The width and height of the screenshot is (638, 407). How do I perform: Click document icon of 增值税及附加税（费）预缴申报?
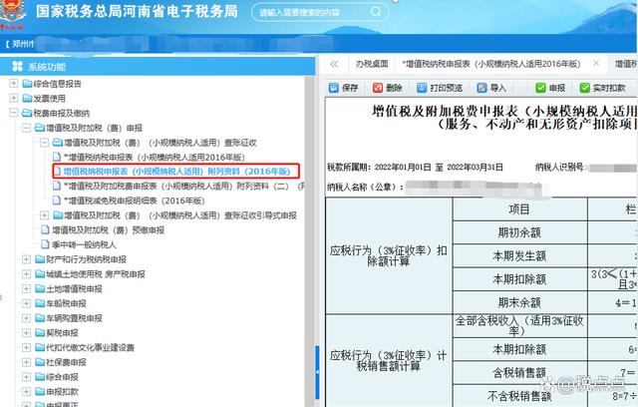tap(46, 229)
